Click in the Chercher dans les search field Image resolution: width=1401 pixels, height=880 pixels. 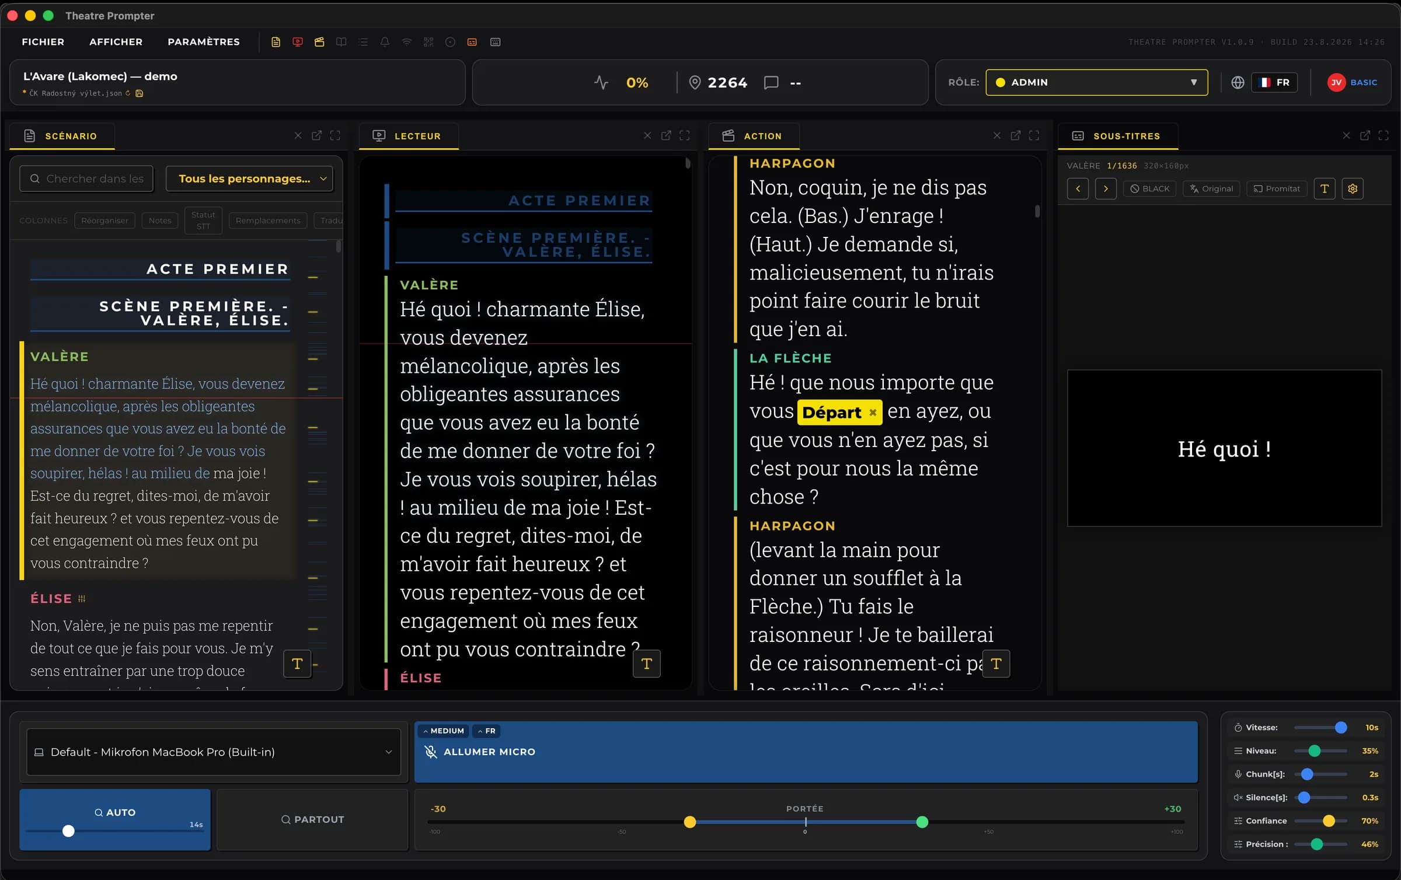pyautogui.click(x=86, y=179)
